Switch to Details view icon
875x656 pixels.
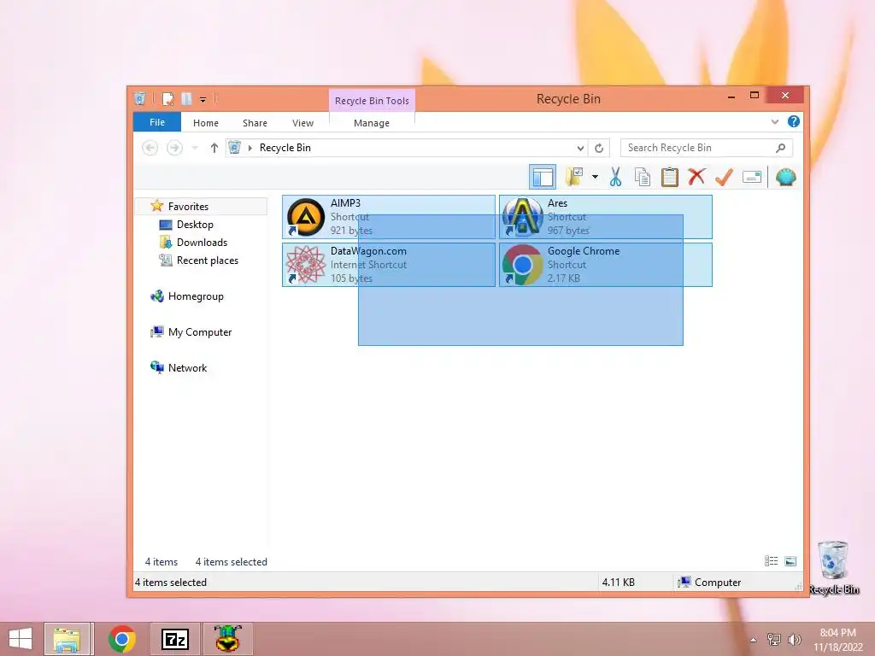coord(771,561)
